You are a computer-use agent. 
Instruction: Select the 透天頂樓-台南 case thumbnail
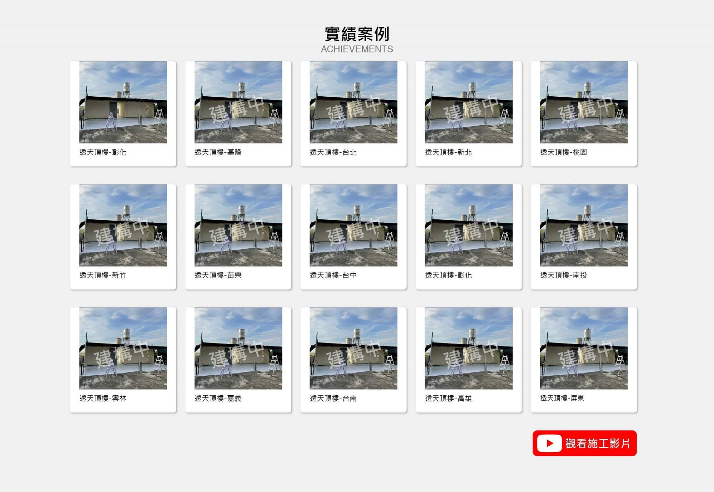click(x=353, y=348)
